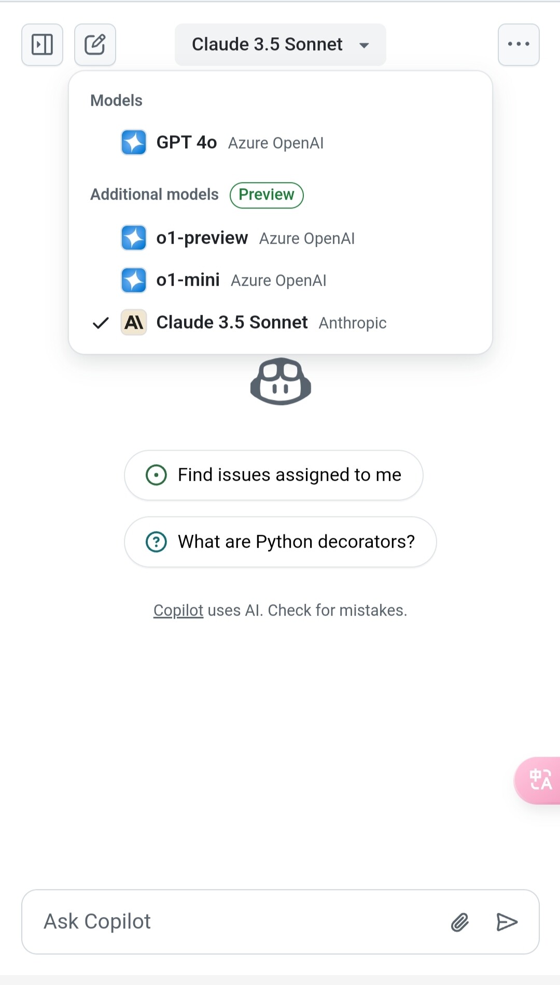Tap the pink translate floating button
The height and width of the screenshot is (985, 560).
click(538, 781)
